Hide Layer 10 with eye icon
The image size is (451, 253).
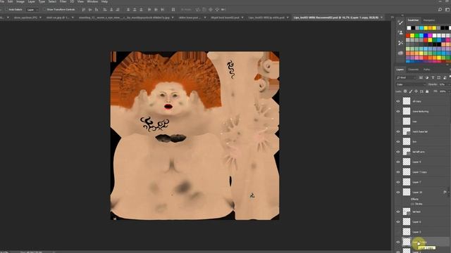click(x=398, y=192)
